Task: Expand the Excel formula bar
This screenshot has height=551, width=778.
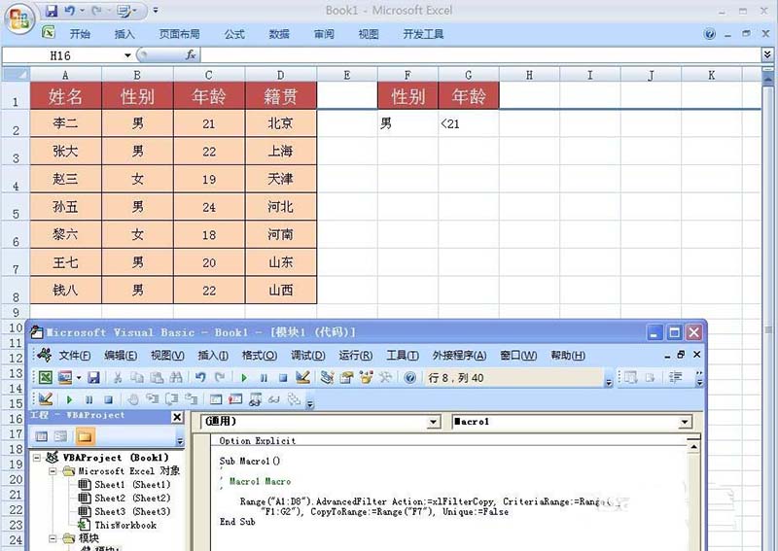Action: [767, 54]
